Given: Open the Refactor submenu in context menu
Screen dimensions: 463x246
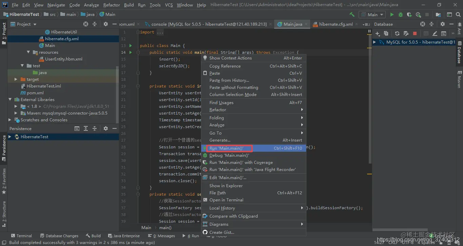Looking at the screenshot, I should tap(254, 110).
